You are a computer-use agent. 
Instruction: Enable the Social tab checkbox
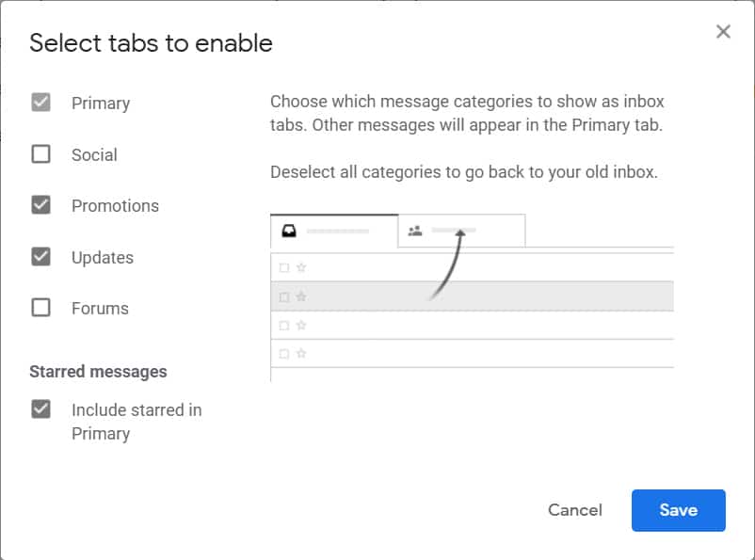(40, 154)
